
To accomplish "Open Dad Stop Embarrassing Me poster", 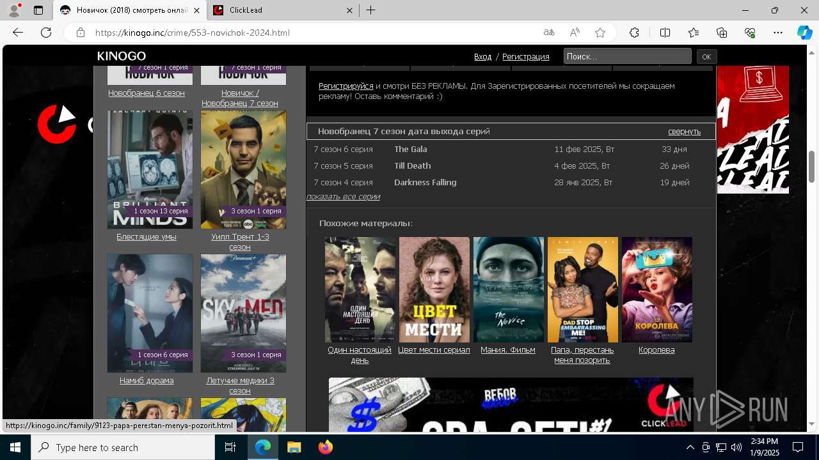I will coord(583,289).
